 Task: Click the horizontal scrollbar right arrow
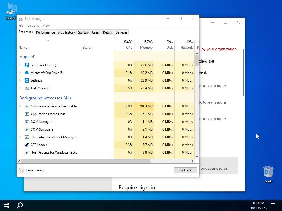192,161
